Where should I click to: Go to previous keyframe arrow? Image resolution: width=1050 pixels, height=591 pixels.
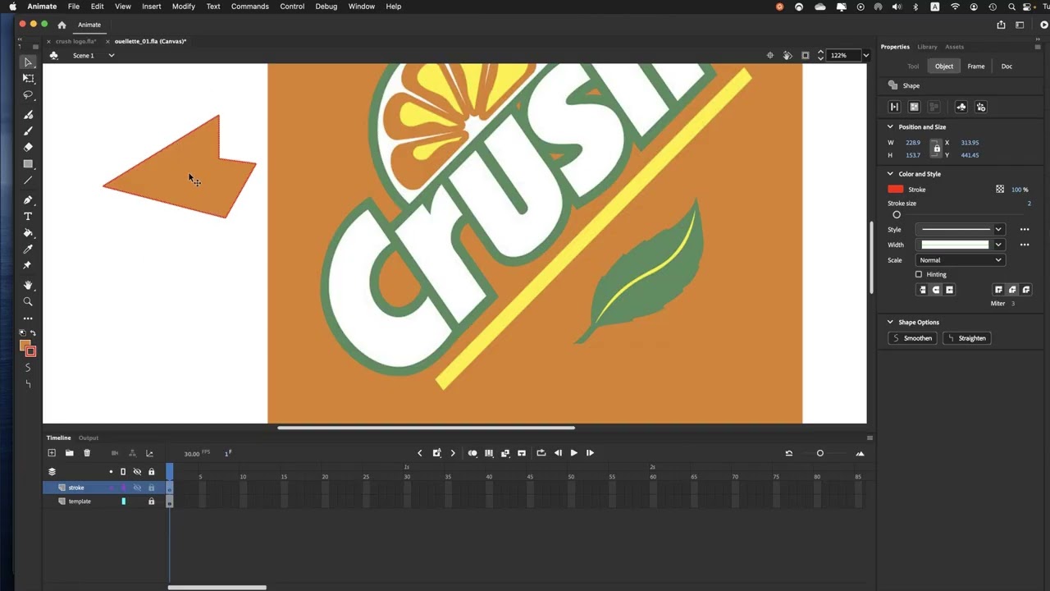pos(420,453)
